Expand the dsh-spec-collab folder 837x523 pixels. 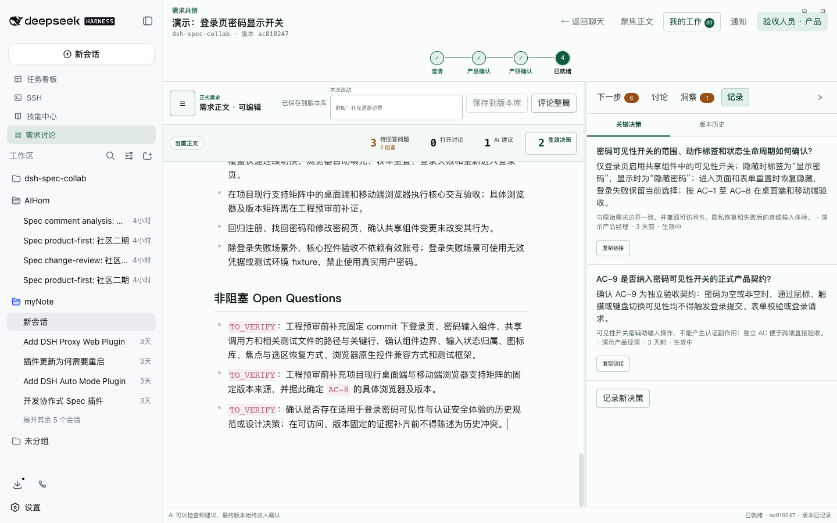pos(81,178)
